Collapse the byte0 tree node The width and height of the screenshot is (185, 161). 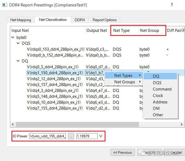pos(13,37)
